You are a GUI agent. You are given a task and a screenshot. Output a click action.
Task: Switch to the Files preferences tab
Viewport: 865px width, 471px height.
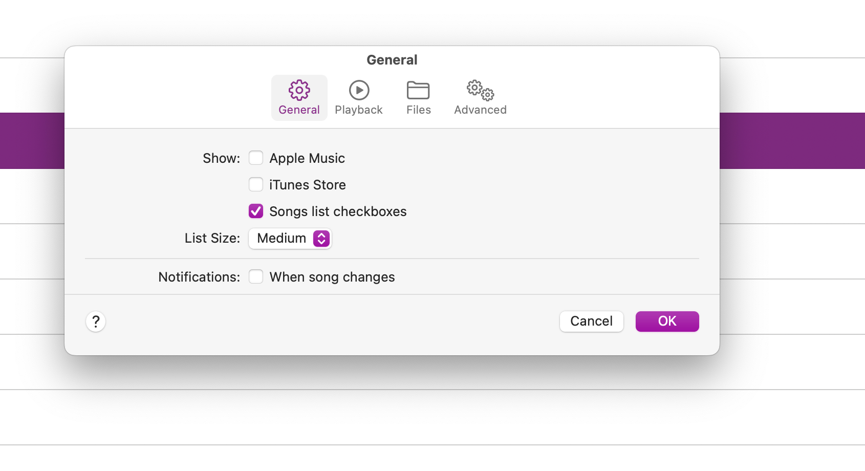(x=418, y=98)
